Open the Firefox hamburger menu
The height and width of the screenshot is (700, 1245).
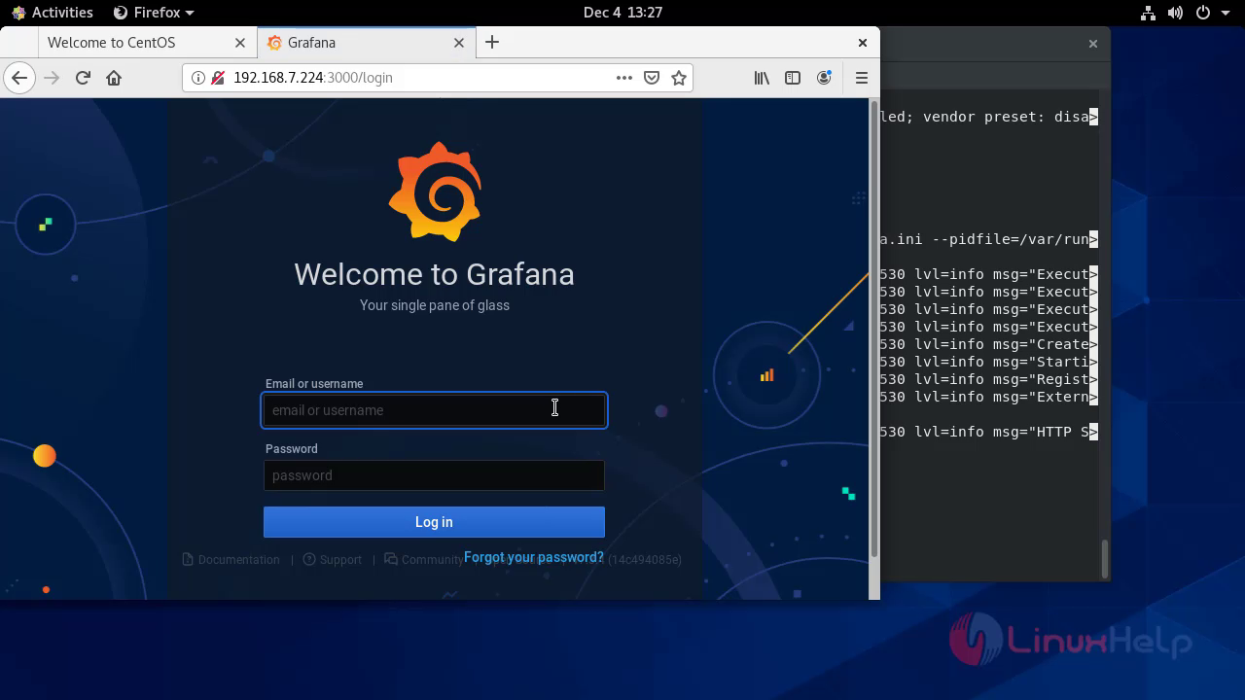861,78
